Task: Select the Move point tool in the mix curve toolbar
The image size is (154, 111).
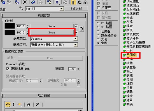Action: coord(8,105)
